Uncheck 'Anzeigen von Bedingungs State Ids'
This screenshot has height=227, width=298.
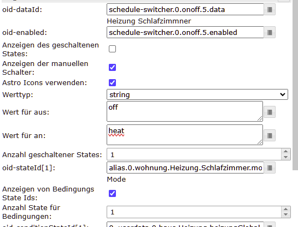(x=112, y=193)
